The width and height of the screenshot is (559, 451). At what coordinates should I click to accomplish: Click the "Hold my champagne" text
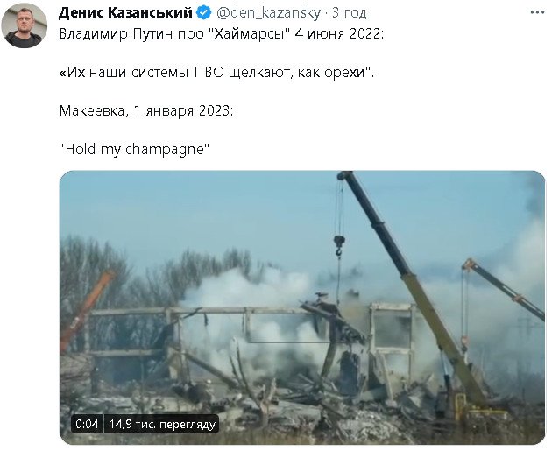click(x=134, y=149)
